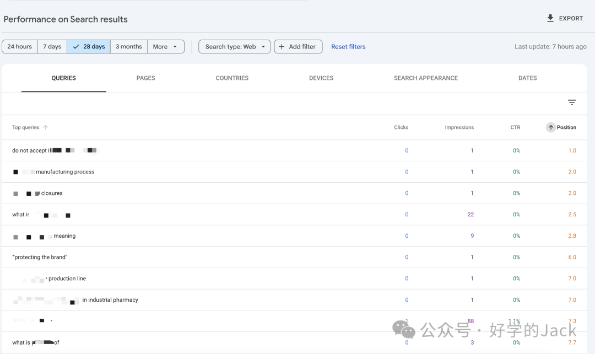Click the plus icon in Add filter
Image resolution: width=595 pixels, height=354 pixels.
[283, 47]
